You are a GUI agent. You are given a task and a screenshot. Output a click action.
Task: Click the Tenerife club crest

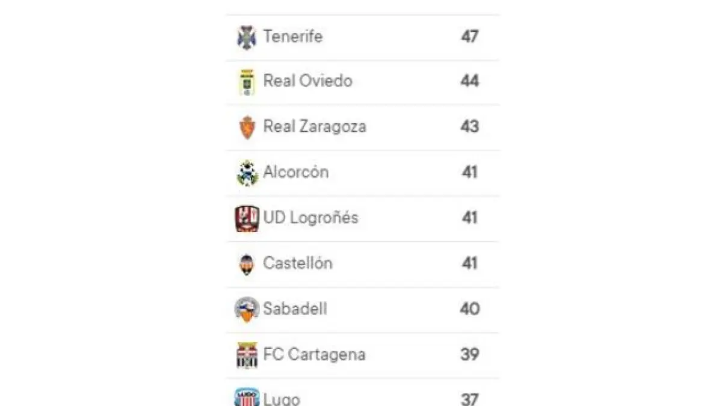pos(247,37)
